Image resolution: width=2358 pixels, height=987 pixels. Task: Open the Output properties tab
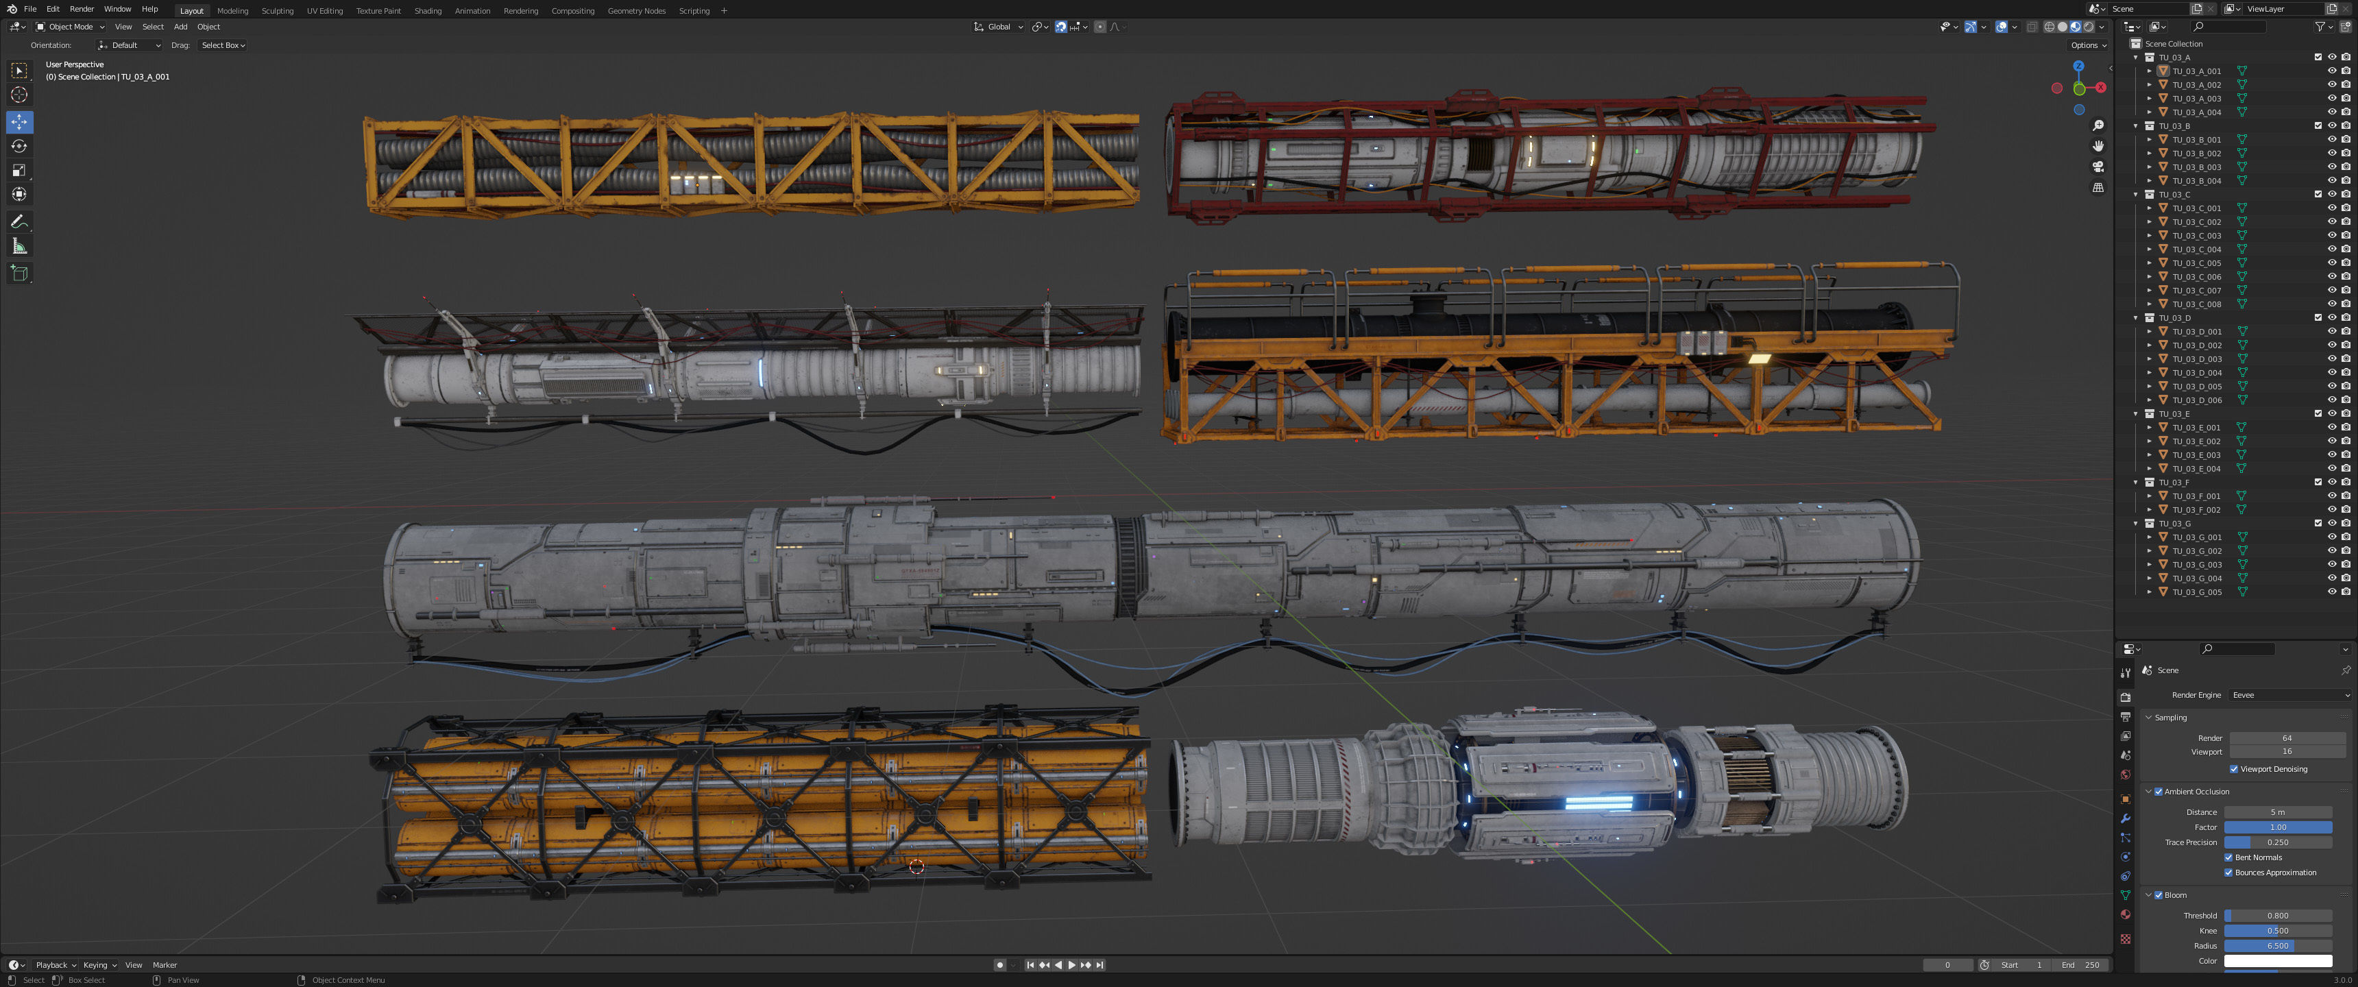click(2126, 717)
